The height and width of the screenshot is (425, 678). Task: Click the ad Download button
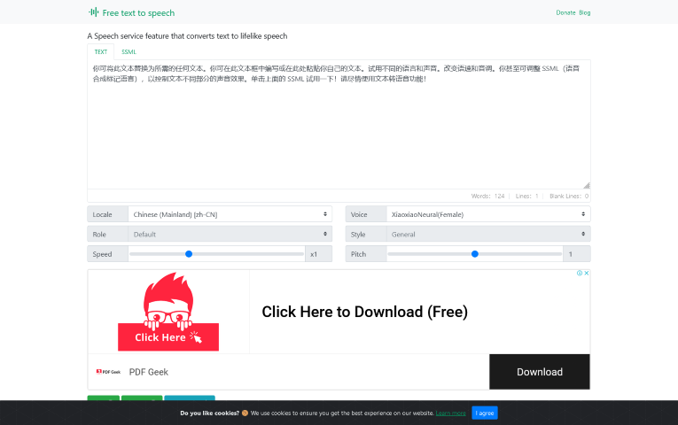click(x=540, y=372)
